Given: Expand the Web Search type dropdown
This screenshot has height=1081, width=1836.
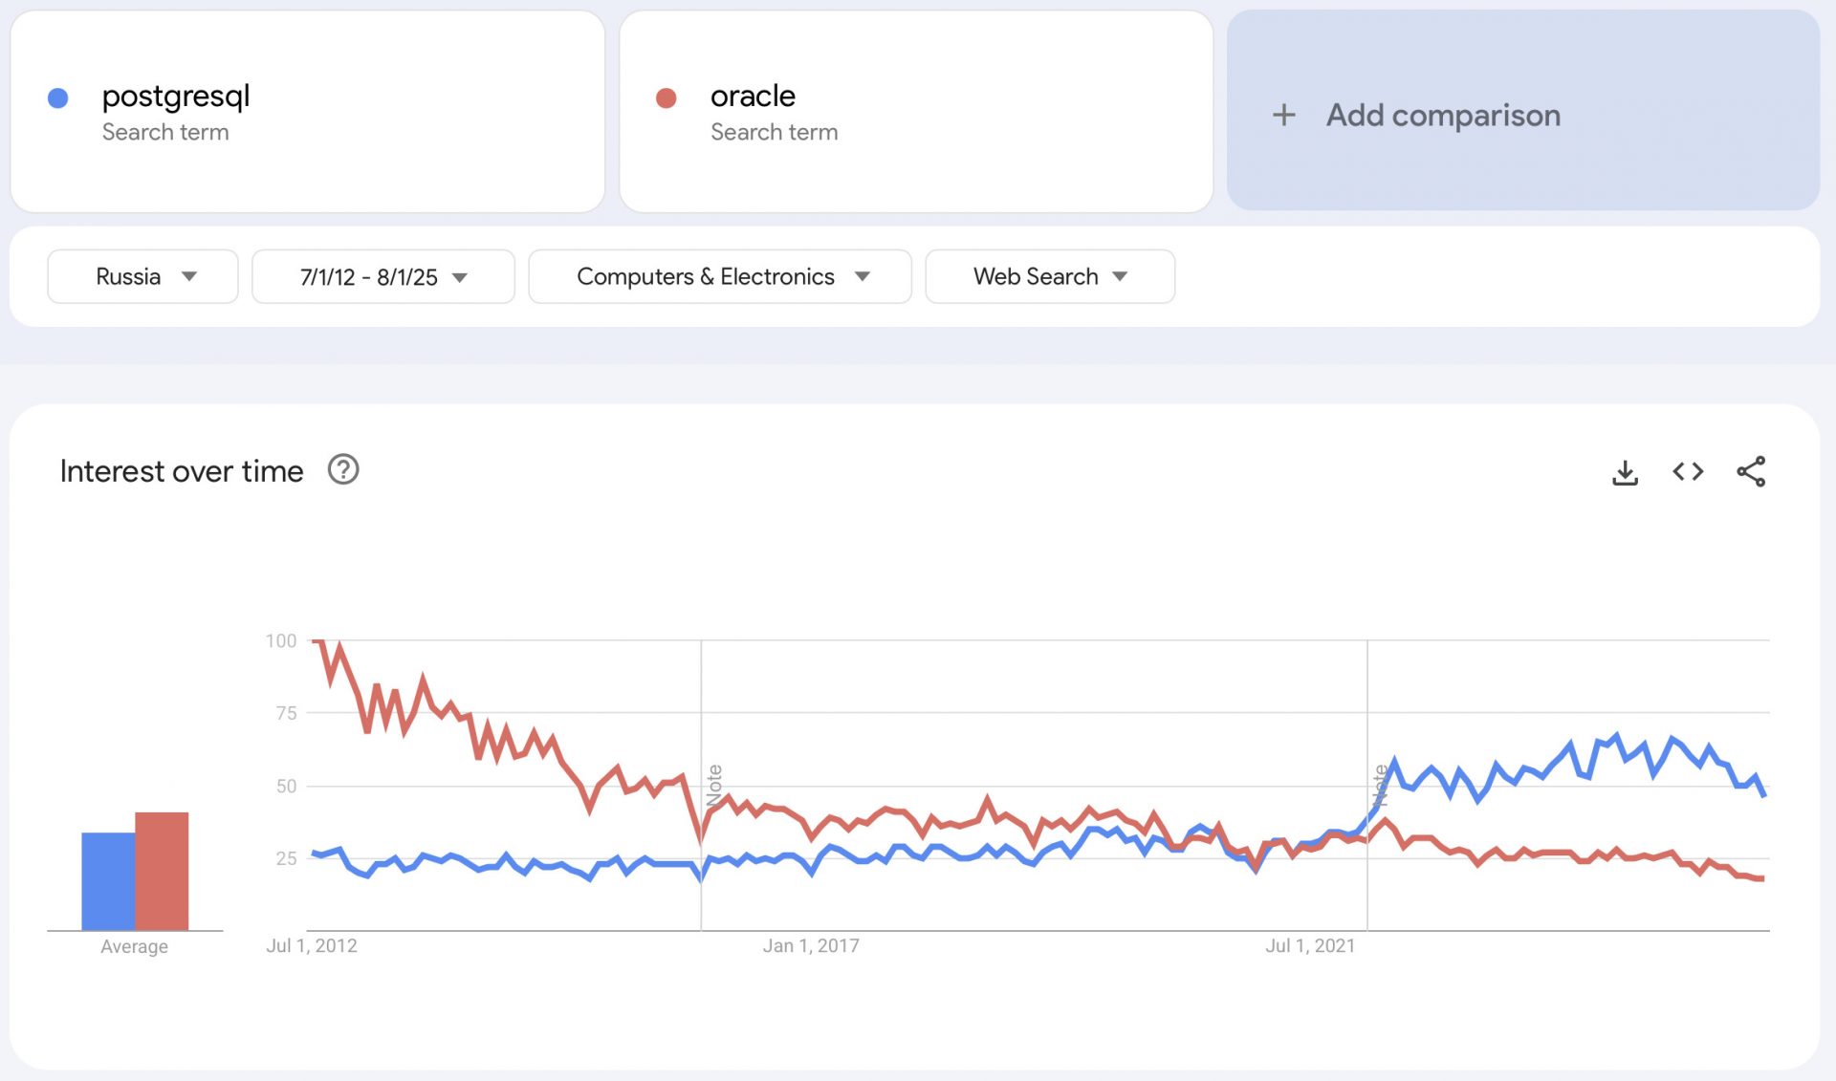Looking at the screenshot, I should coord(1049,277).
